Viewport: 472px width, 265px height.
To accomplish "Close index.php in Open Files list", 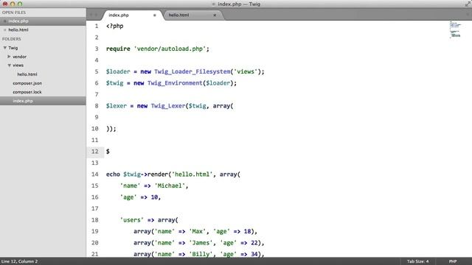I will point(5,21).
